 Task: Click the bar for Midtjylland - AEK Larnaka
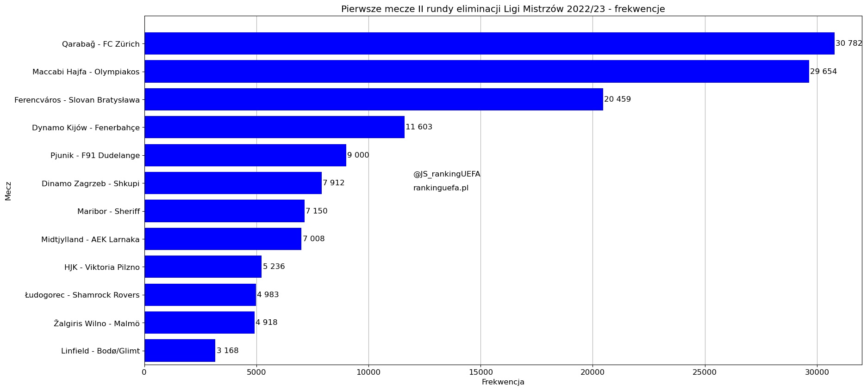click(x=223, y=239)
